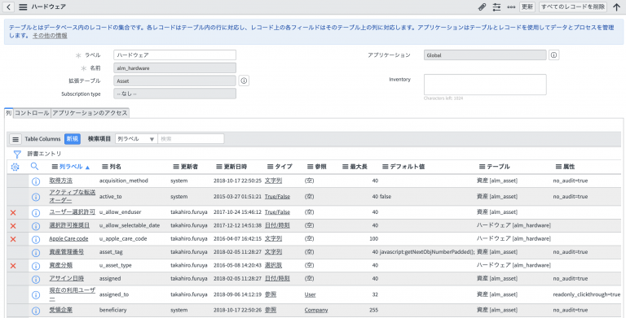The height and width of the screenshot is (318, 626).
Task: Preview the u_asset_type record info
Action: pyautogui.click(x=36, y=266)
